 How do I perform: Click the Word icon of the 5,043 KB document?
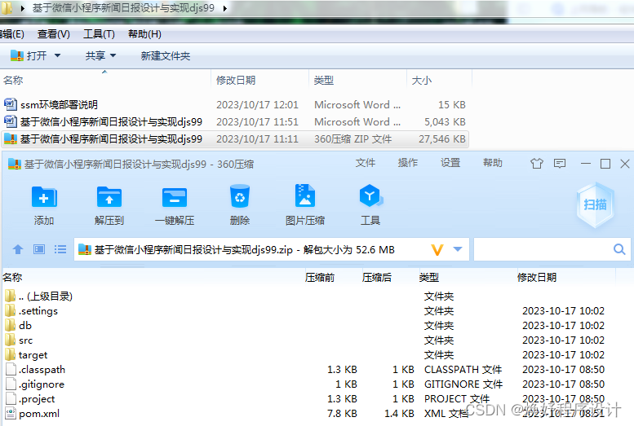tap(10, 121)
